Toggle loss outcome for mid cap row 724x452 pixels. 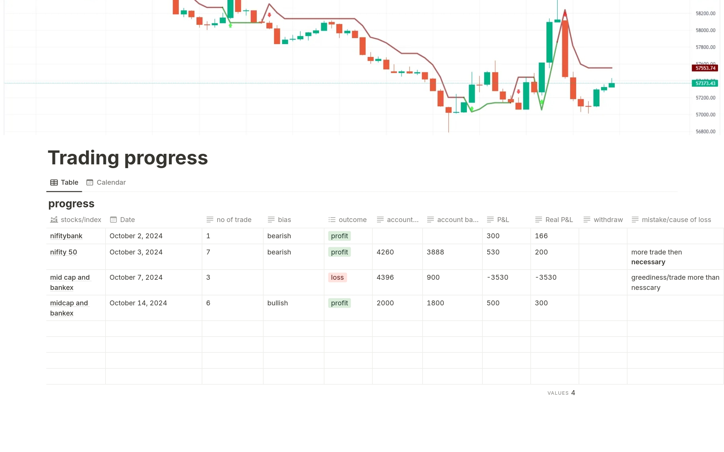coord(337,277)
